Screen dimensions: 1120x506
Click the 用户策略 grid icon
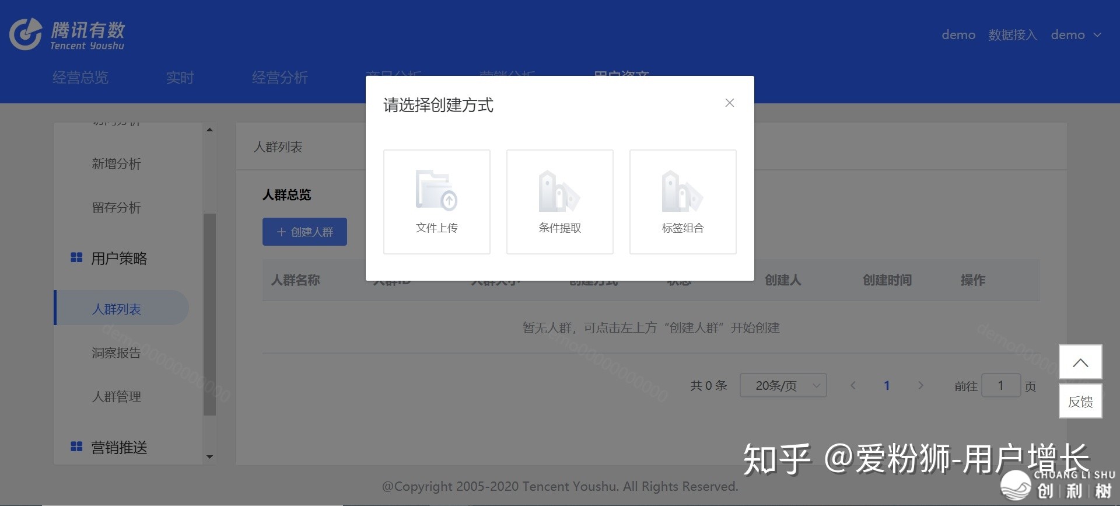76,257
